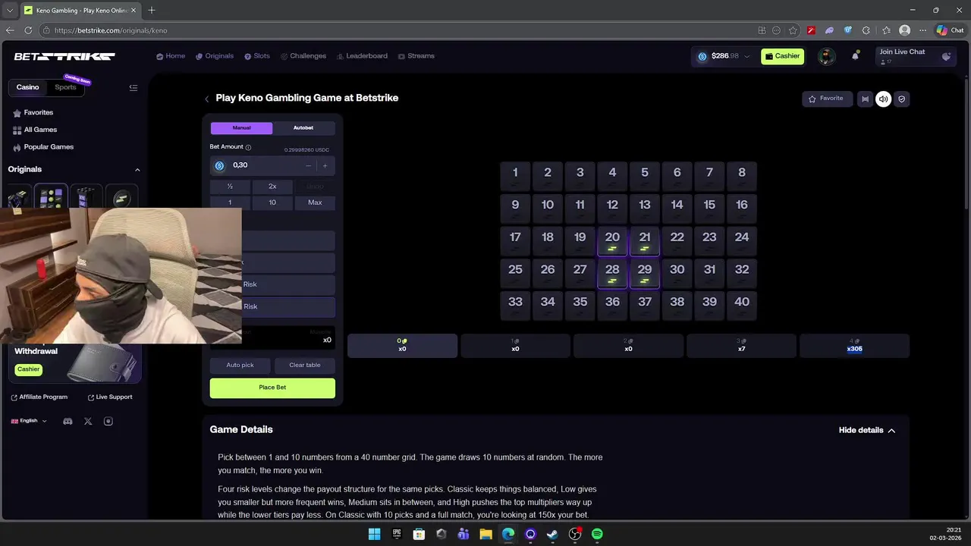The image size is (971, 546).
Task: Click Place Bet
Action: (272, 388)
